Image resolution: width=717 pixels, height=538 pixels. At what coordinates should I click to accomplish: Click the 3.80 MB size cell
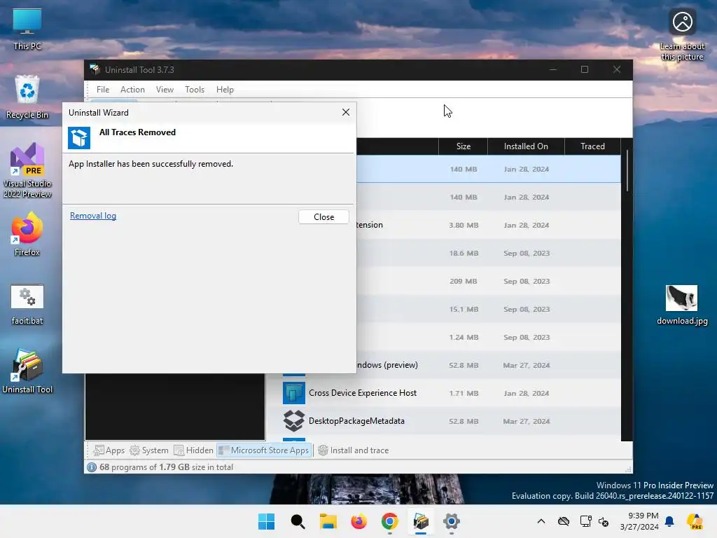click(464, 225)
